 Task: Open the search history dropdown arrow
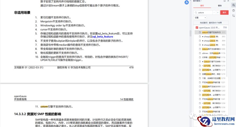[218, 12]
